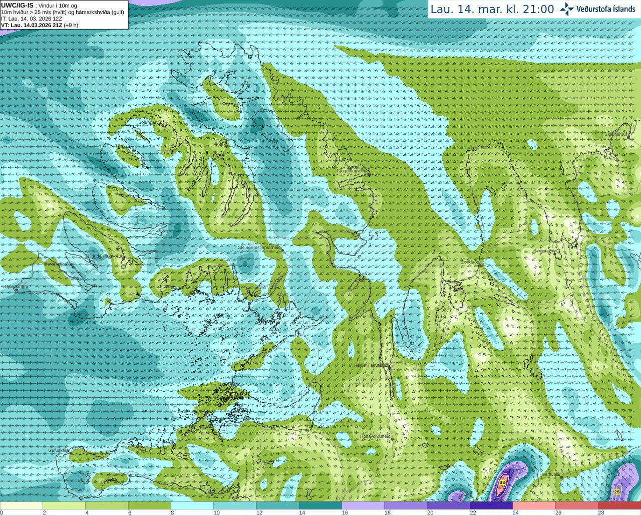
Task: Click the yellow 25 gust marker
Action: pos(617,492)
